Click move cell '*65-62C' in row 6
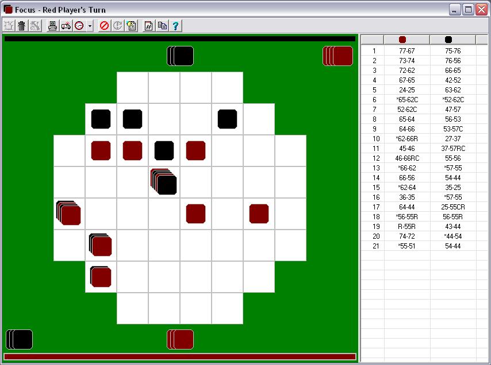491x365 pixels. click(406, 100)
